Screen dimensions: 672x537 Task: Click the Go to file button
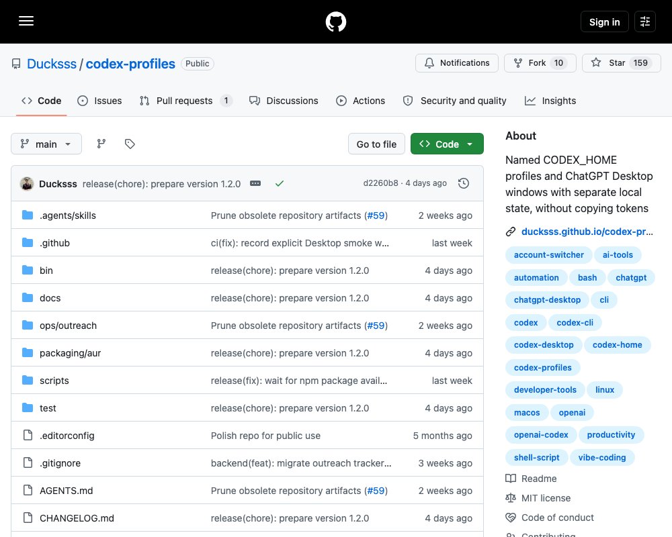pyautogui.click(x=376, y=144)
